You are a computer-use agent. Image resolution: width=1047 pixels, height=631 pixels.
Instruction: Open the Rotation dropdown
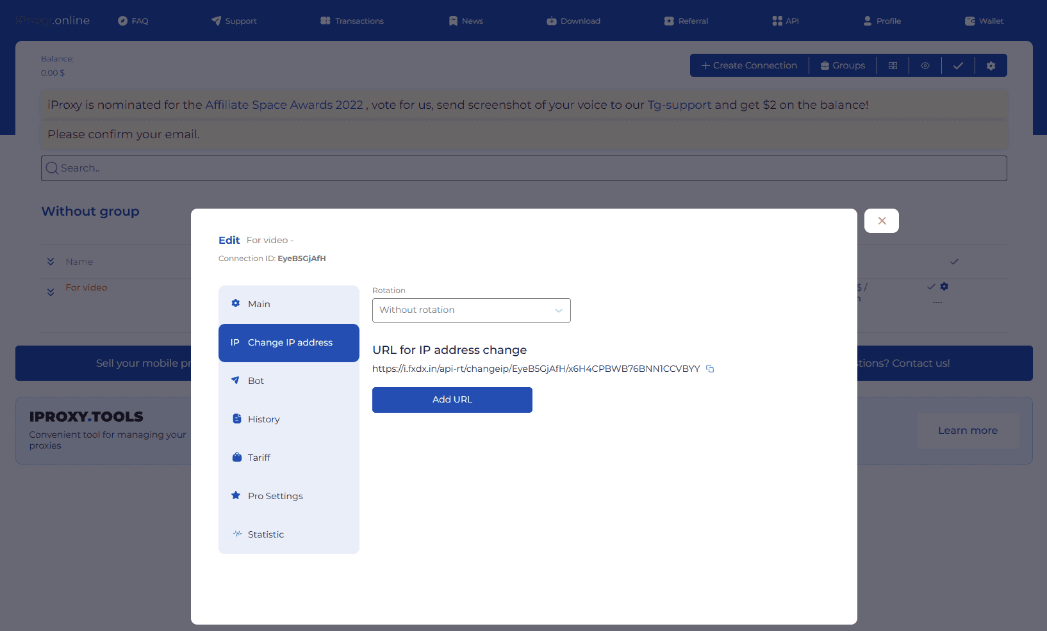(x=471, y=310)
